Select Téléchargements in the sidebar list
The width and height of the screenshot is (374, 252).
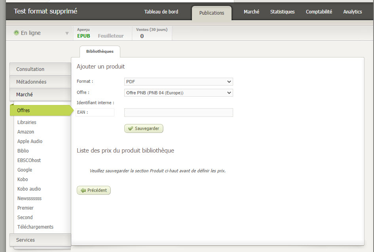(x=35, y=227)
